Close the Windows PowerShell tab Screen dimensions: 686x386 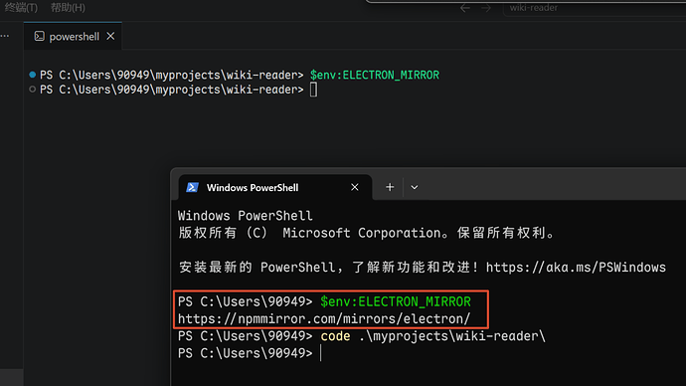pos(355,187)
